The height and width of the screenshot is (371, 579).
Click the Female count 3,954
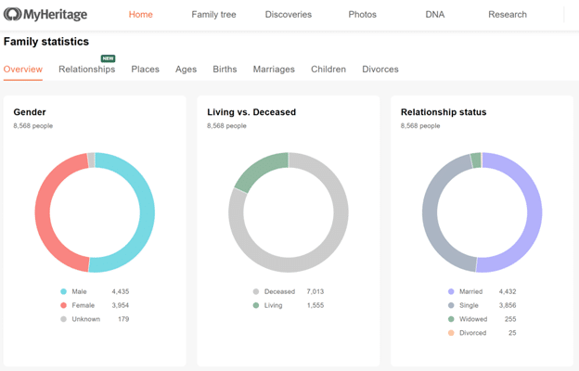click(121, 305)
